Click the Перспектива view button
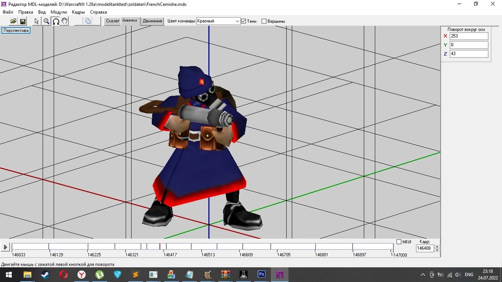The width and height of the screenshot is (502, 282). [x=16, y=31]
